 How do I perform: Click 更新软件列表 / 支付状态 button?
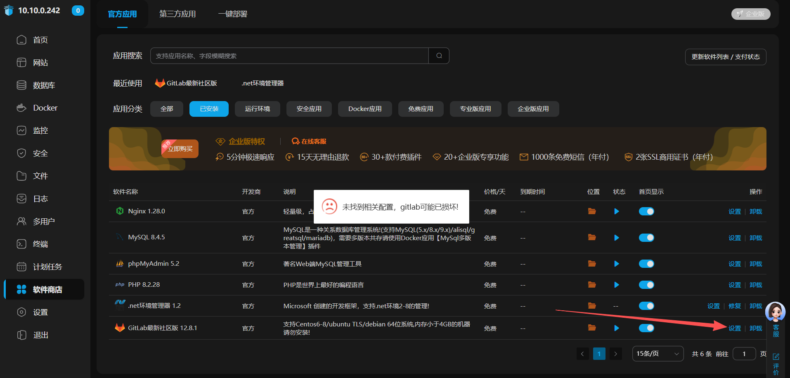click(725, 57)
